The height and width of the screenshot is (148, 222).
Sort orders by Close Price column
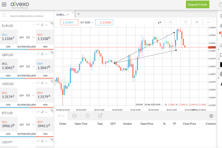coord(189,124)
